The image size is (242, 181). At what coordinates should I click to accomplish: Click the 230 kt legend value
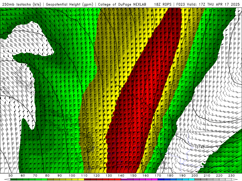(x=232, y=176)
